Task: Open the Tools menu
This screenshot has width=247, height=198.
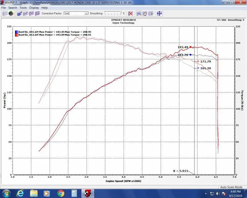Action: click(23, 7)
